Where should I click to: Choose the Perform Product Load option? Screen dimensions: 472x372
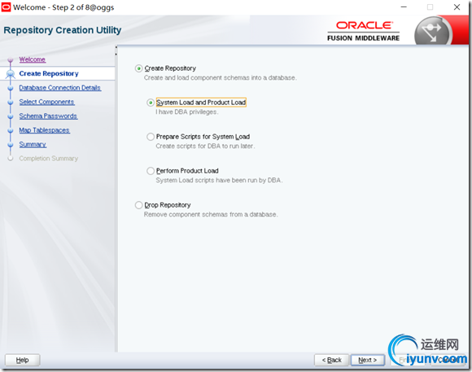tap(151, 171)
